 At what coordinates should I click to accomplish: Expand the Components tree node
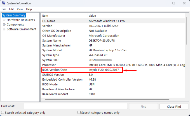4,25
